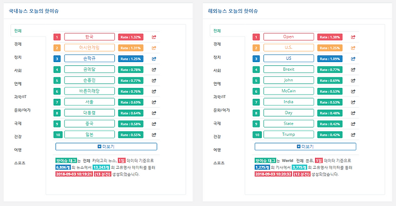Open share link icon for 한국 keyword
Image resolution: width=396 pixels, height=206 pixels.
click(154, 37)
